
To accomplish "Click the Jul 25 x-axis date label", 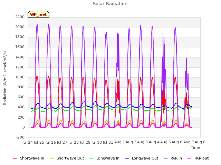I will coord(39,142).
